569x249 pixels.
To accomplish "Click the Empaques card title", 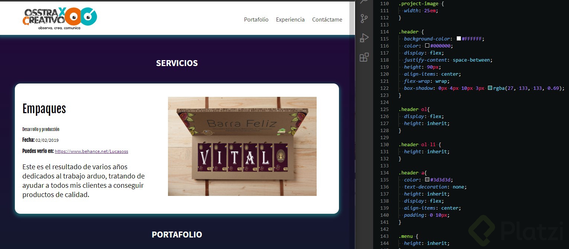I will pyautogui.click(x=44, y=109).
